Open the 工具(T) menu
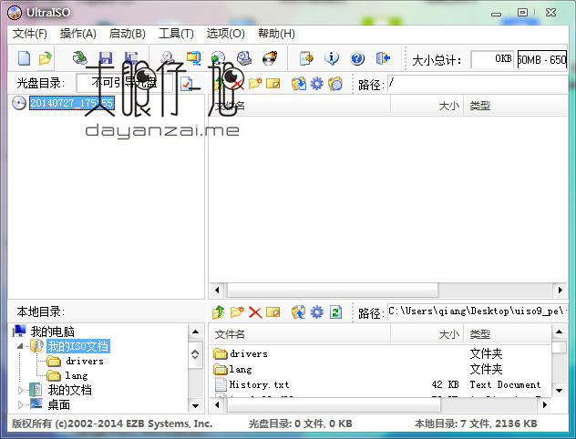This screenshot has height=439, width=576. point(176,34)
